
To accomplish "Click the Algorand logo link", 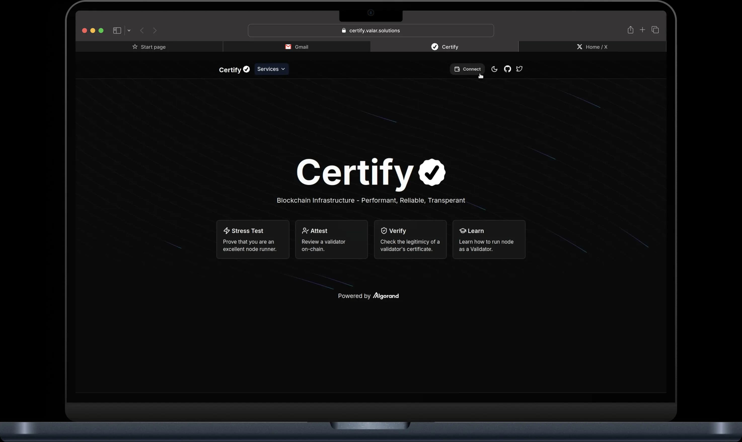I will pos(386,296).
